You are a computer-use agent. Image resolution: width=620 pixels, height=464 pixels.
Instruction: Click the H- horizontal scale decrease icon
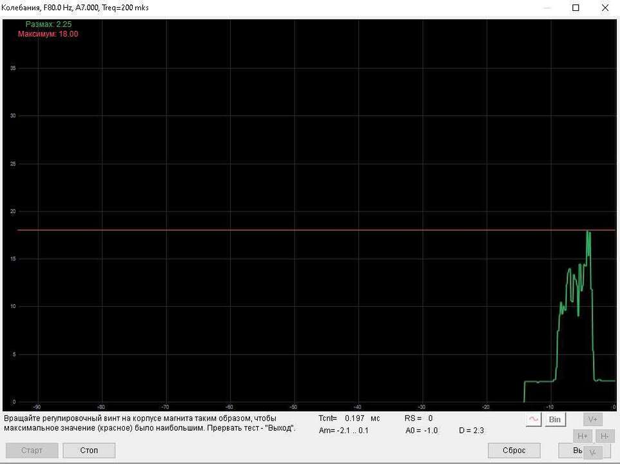coord(605,436)
